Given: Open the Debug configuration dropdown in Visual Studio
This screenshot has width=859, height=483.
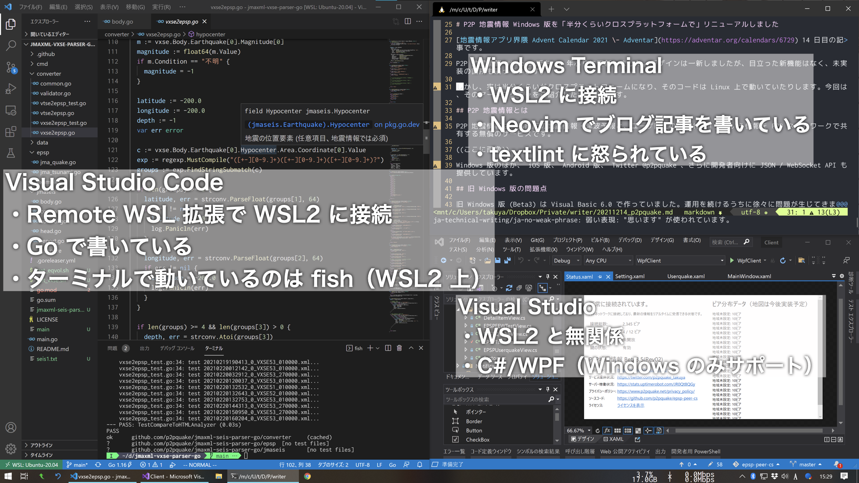Looking at the screenshot, I should pyautogui.click(x=566, y=260).
